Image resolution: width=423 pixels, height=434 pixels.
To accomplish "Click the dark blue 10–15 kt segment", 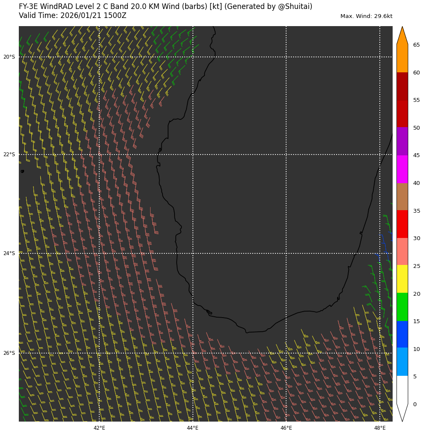I will coord(402,334).
